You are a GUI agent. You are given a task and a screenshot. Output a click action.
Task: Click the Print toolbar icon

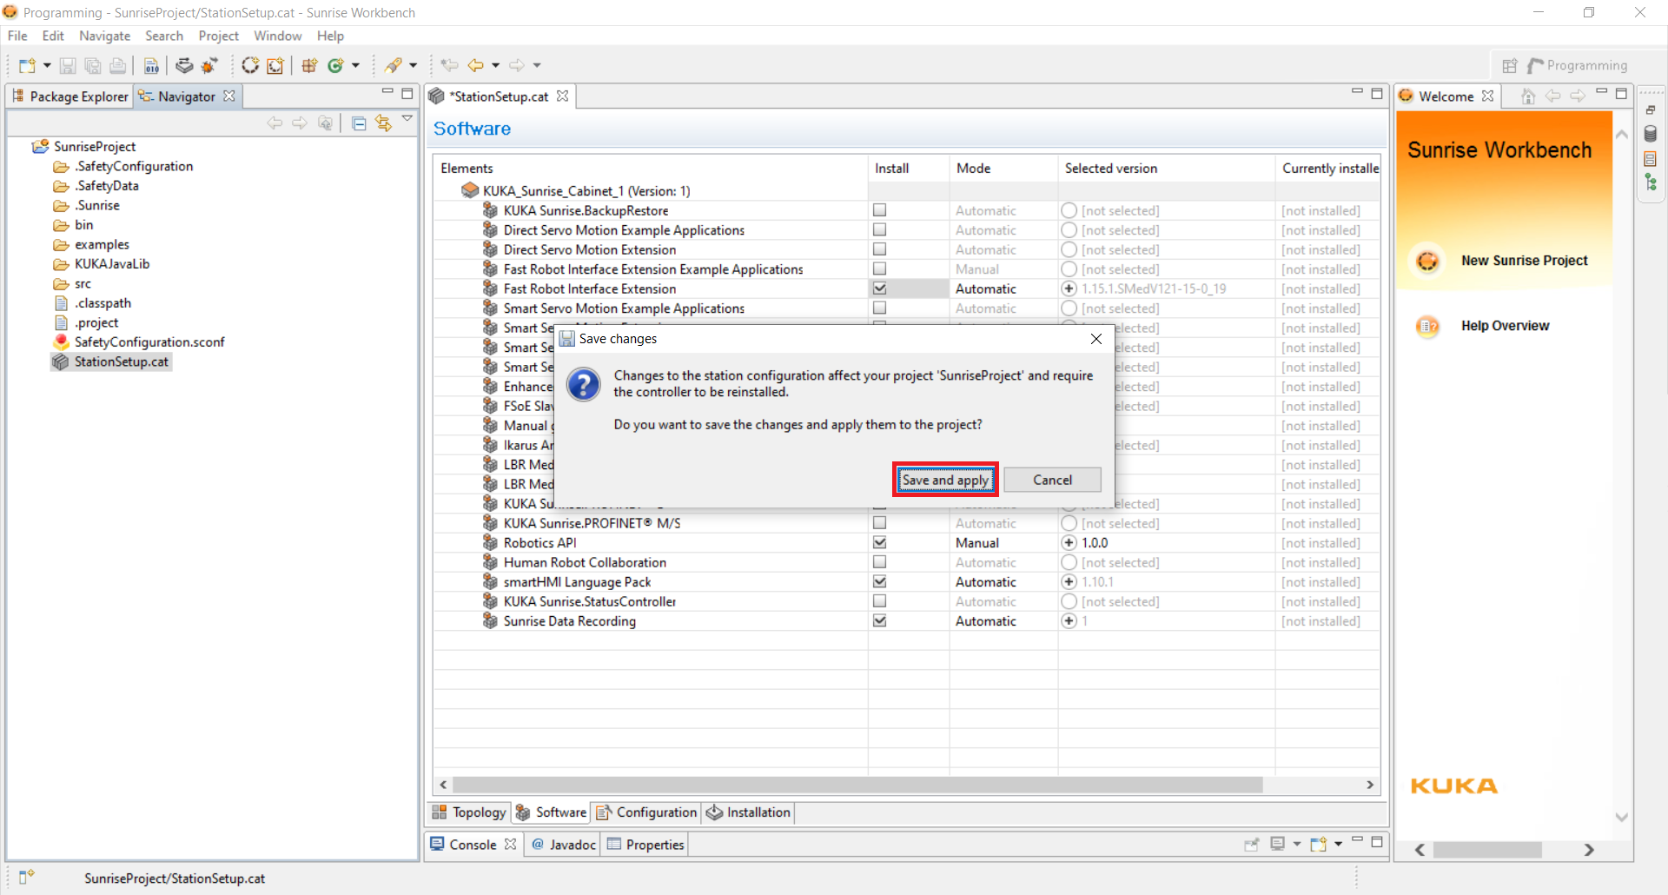(118, 65)
